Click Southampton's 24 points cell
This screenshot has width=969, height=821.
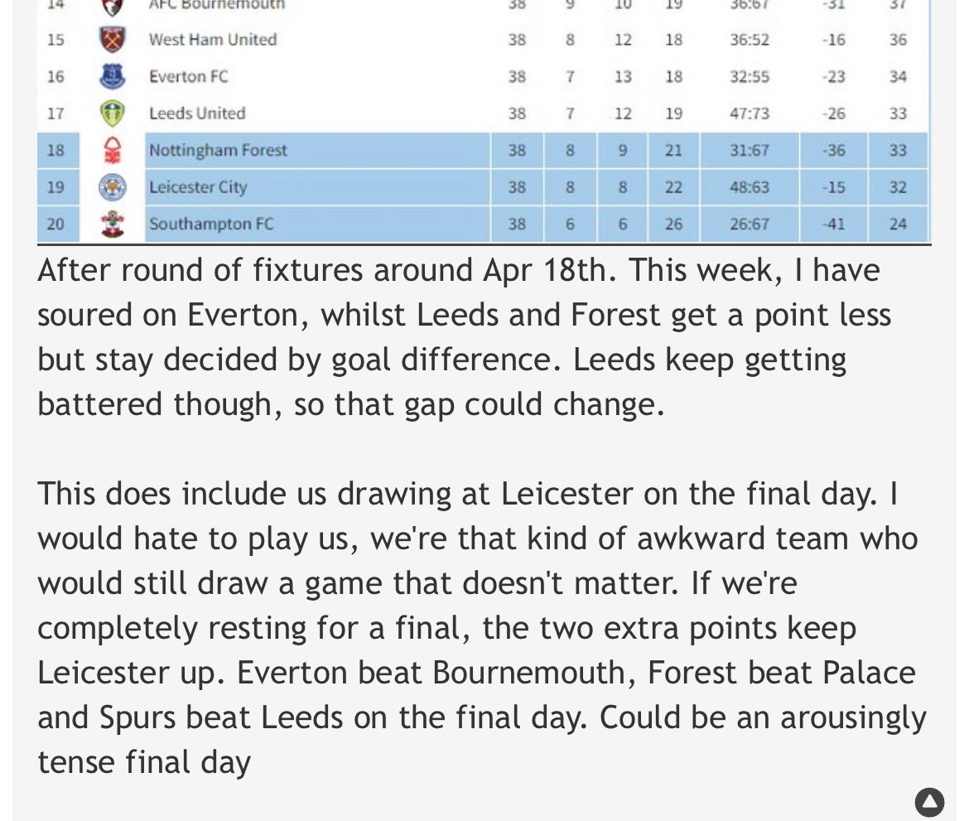coord(898,224)
